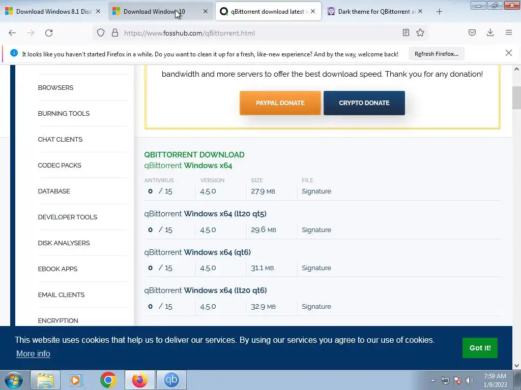The height and width of the screenshot is (390, 521).
Task: Open the Burning Tools category
Action: (64, 114)
